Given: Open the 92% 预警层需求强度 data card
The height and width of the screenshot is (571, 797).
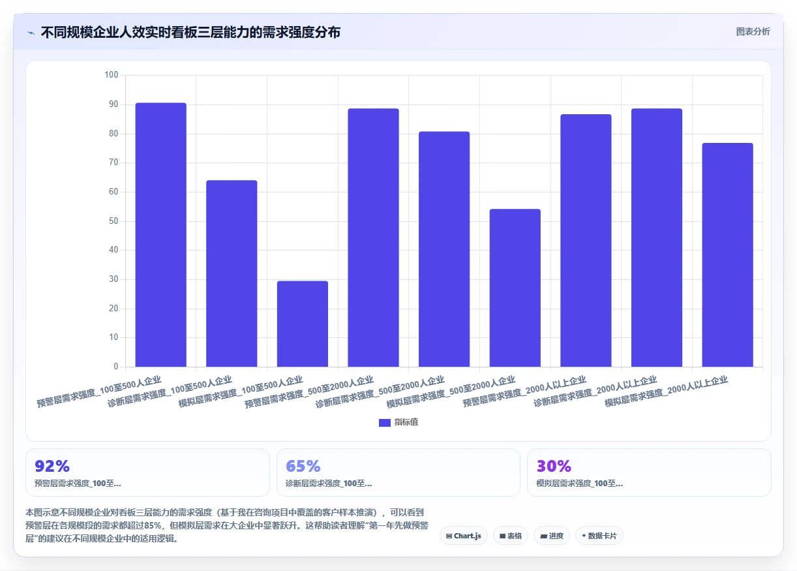Looking at the screenshot, I should (147, 472).
